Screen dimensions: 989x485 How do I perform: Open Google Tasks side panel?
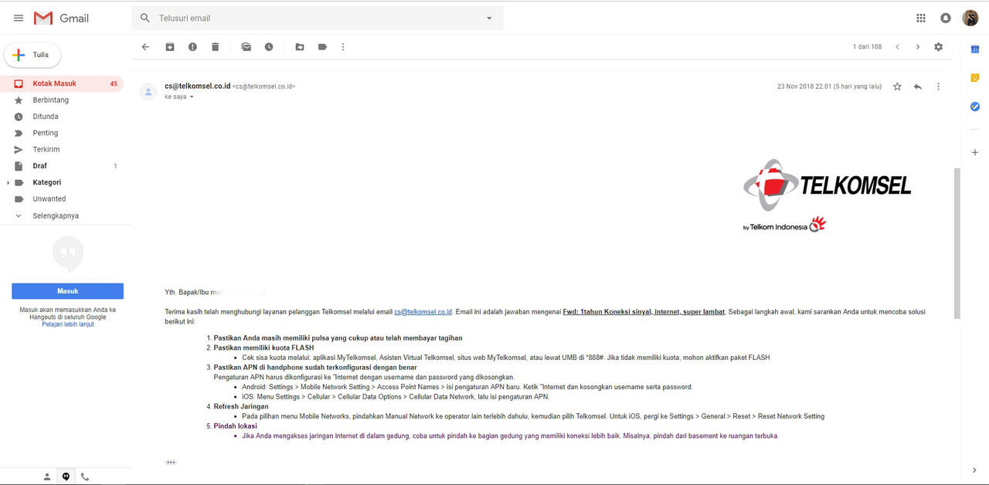click(975, 106)
